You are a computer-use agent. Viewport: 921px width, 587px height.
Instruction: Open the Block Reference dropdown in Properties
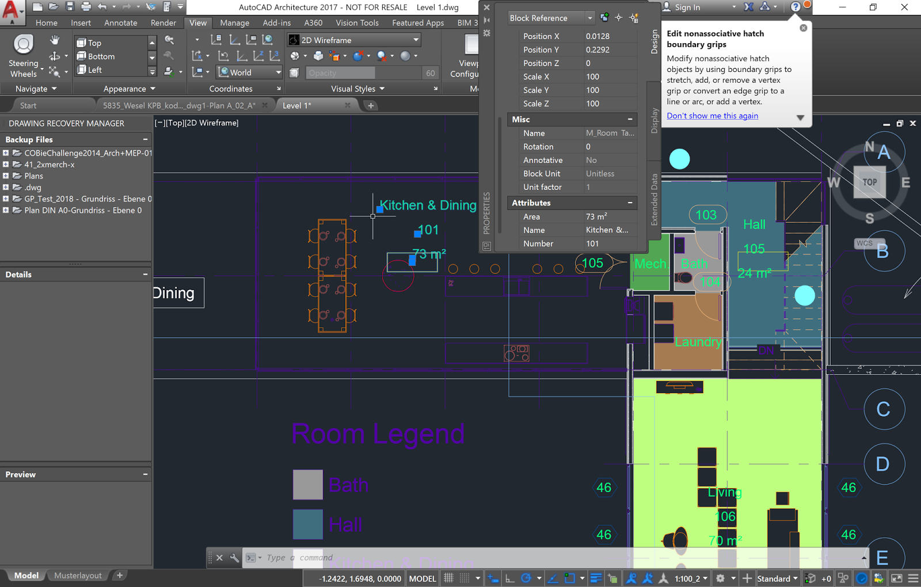click(589, 18)
